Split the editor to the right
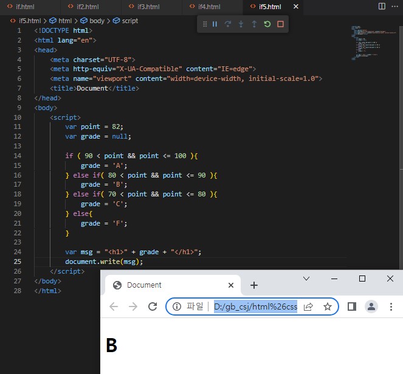Screen dimensions: 403x374 click(382, 7)
